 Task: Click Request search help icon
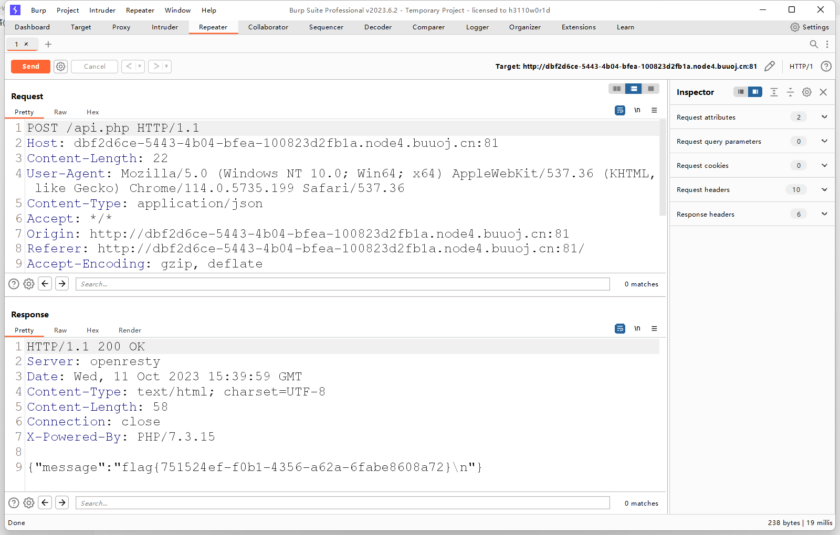click(x=14, y=284)
